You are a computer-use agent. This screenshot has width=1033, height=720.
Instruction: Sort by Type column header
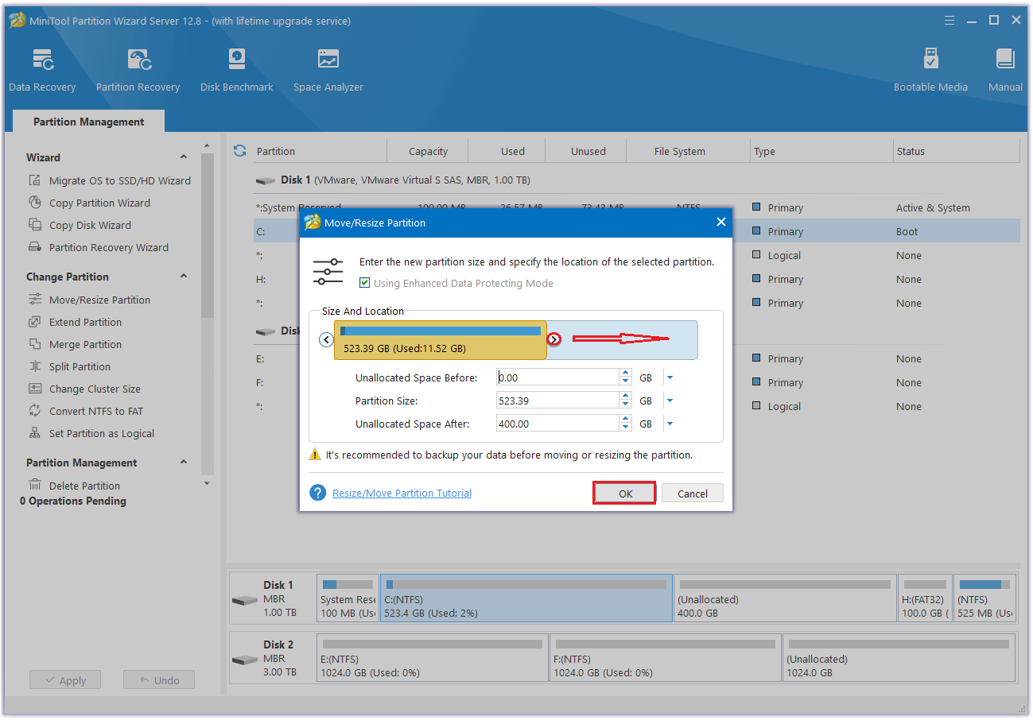click(822, 151)
